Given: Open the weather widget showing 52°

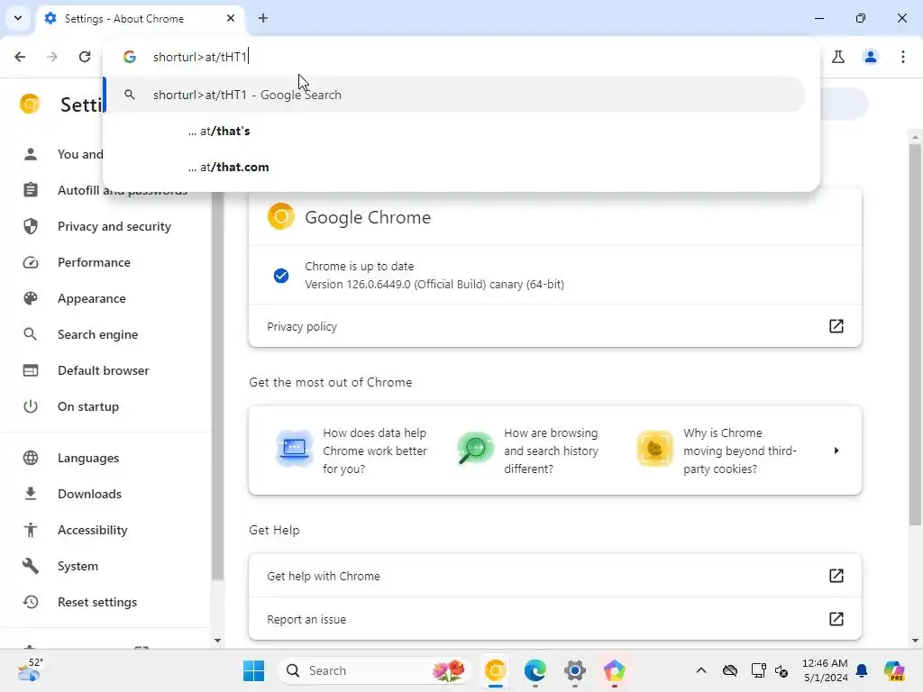Looking at the screenshot, I should (x=30, y=670).
